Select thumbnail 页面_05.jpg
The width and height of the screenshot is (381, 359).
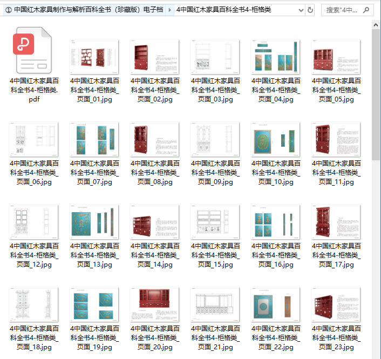tap(336, 57)
